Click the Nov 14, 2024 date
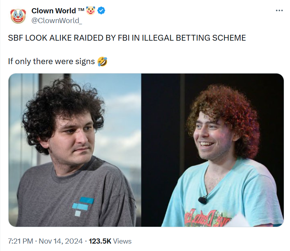 pyautogui.click(x=61, y=241)
